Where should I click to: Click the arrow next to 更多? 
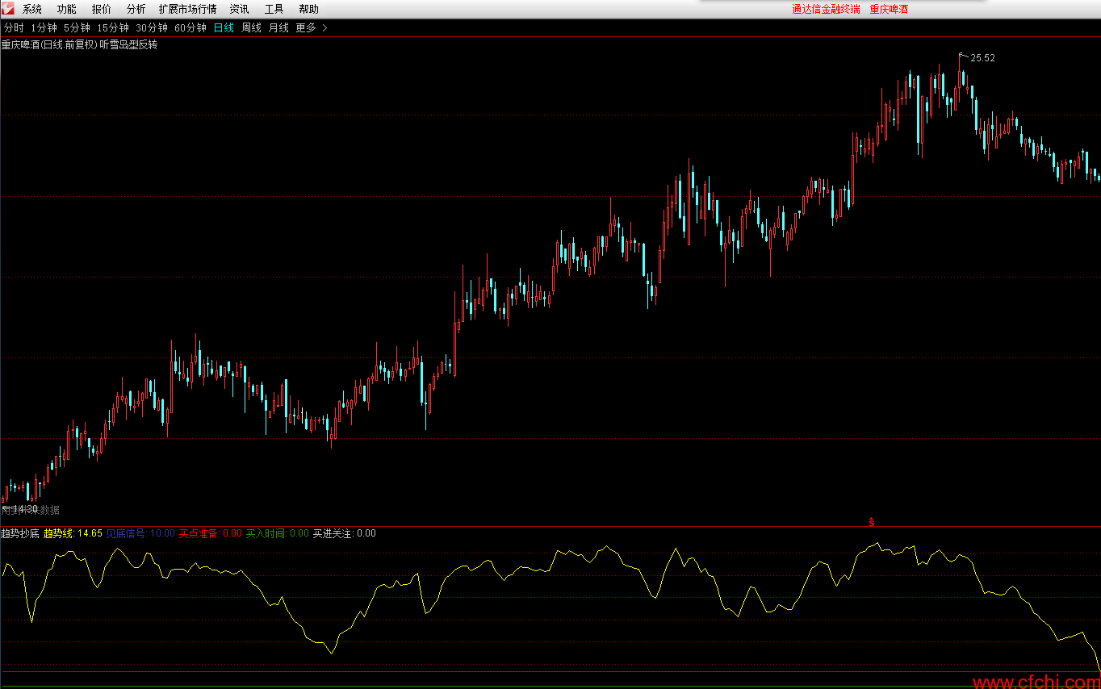(x=324, y=28)
